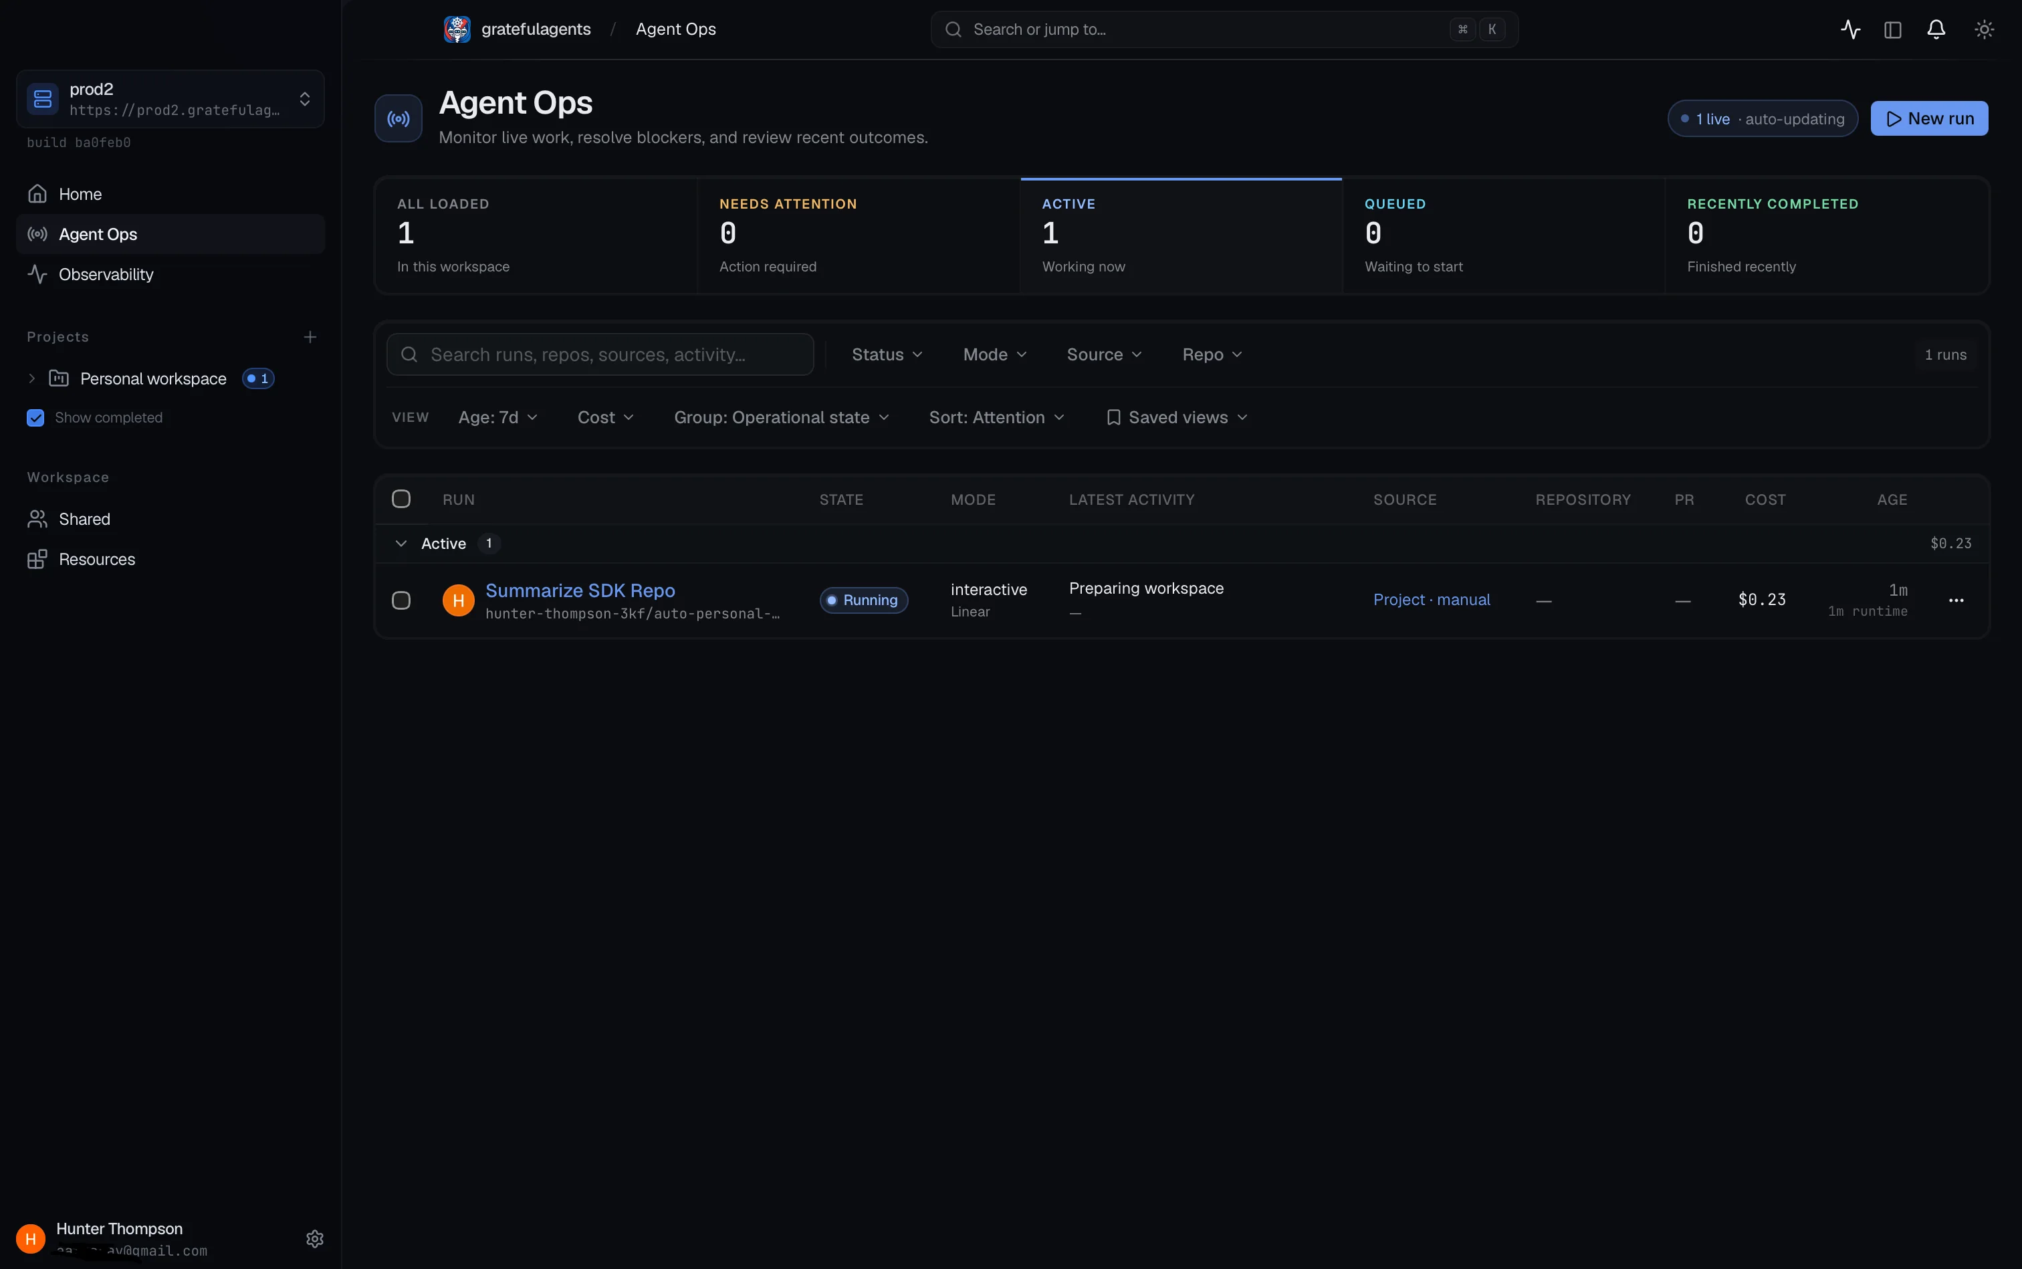The height and width of the screenshot is (1269, 2022).
Task: Open Shared workspace item
Action: (x=171, y=519)
